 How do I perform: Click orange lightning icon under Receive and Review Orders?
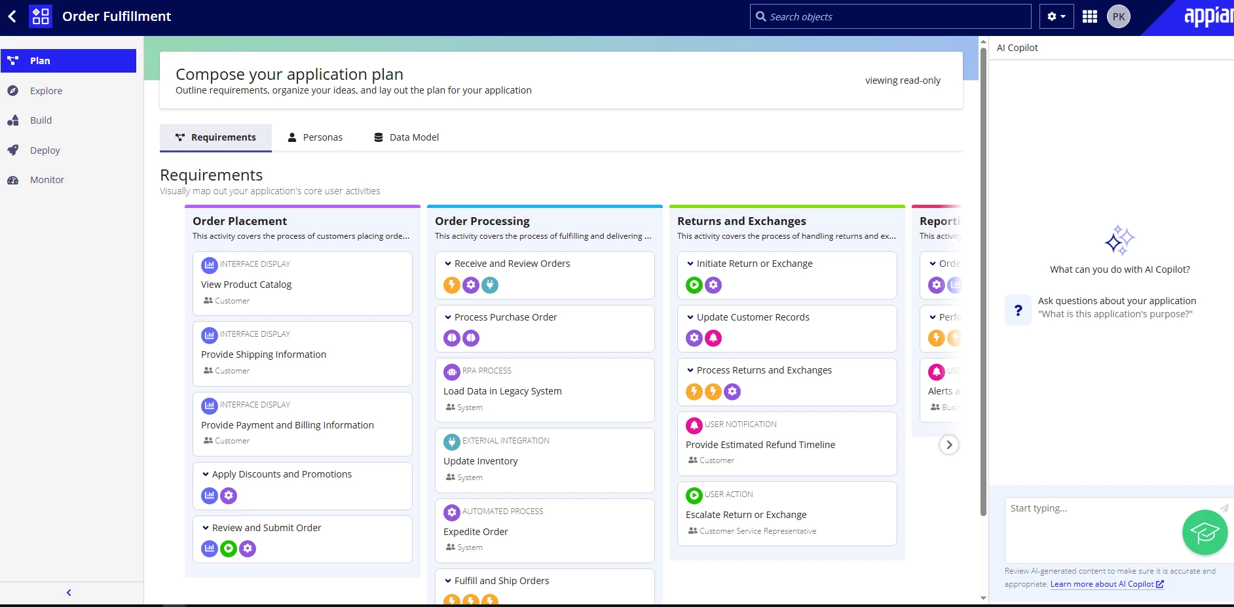click(x=452, y=285)
